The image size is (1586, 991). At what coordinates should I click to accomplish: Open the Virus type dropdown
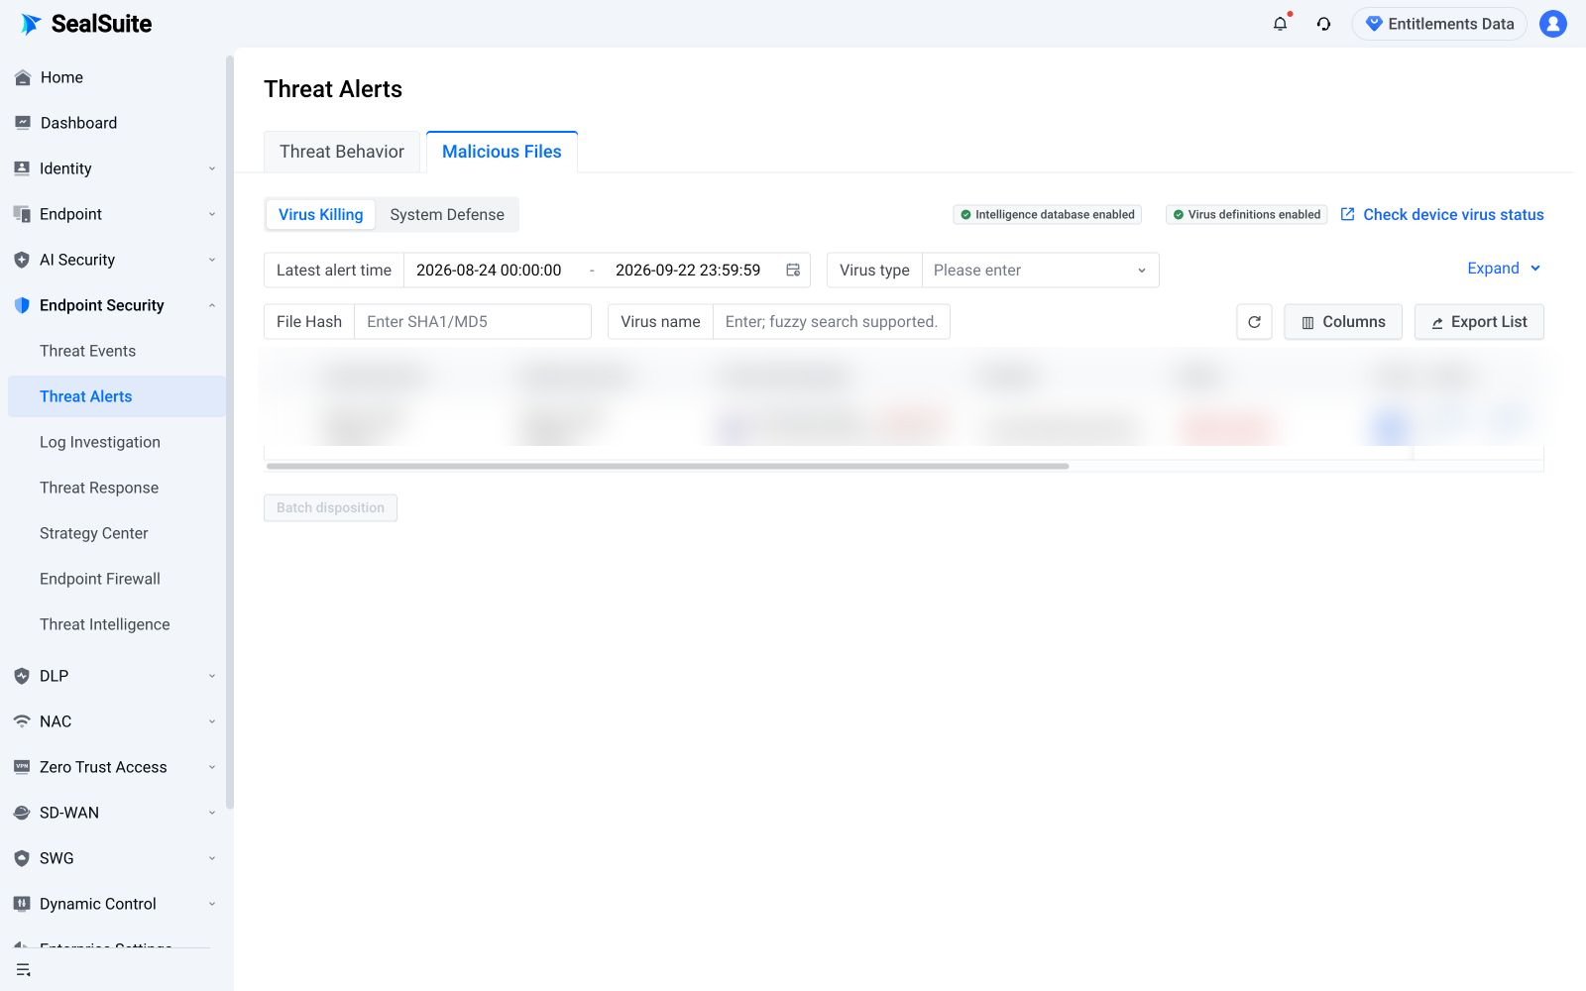(1040, 271)
